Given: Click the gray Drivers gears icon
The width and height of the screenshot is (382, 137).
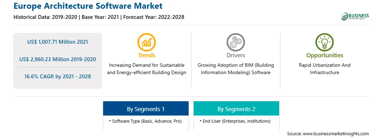Looking at the screenshot, I should pyautogui.click(x=235, y=42).
